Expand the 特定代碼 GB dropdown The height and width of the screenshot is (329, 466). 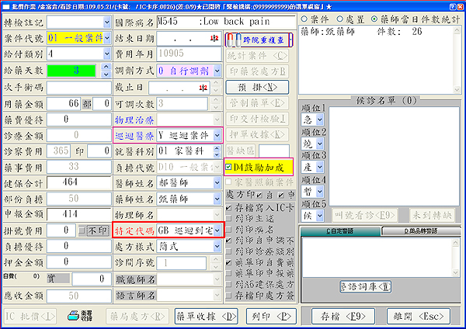tap(217, 230)
